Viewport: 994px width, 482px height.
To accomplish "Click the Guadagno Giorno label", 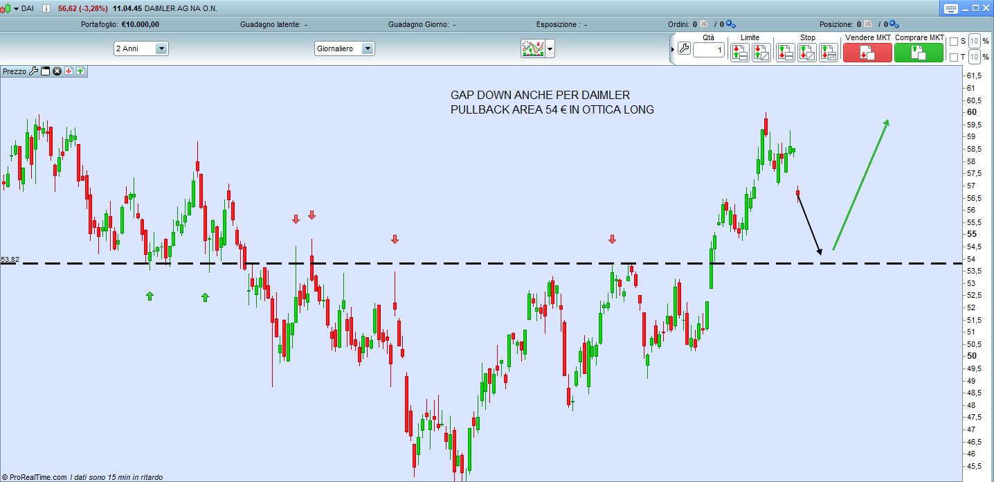I will (x=418, y=24).
